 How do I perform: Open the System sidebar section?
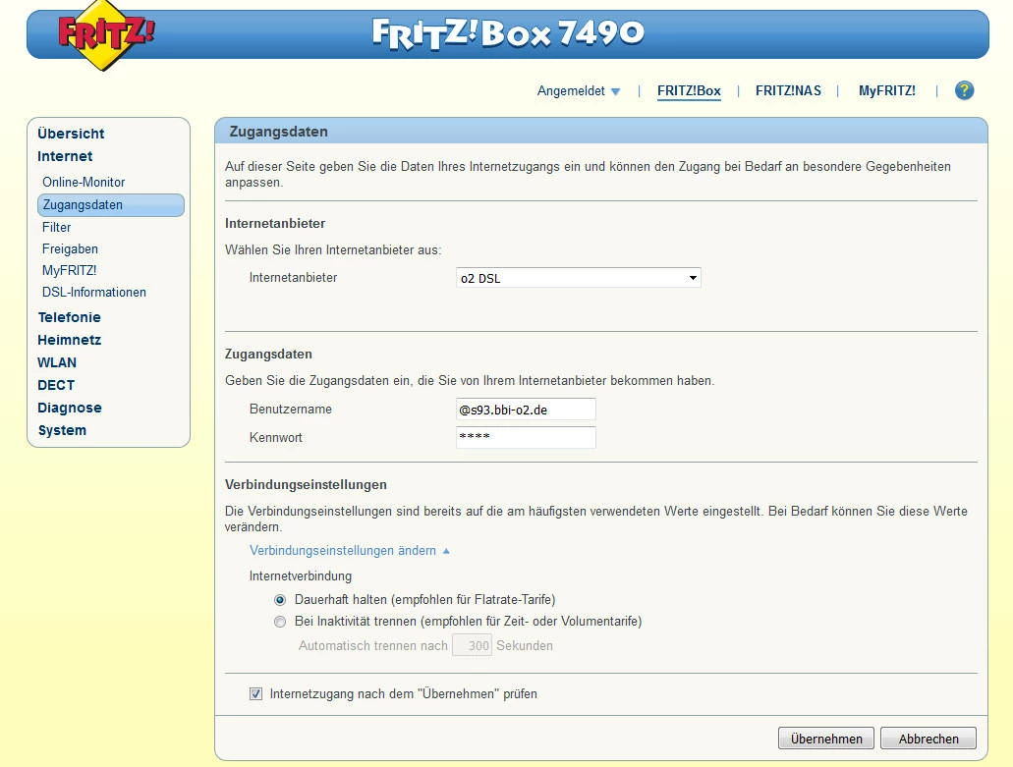(x=62, y=430)
